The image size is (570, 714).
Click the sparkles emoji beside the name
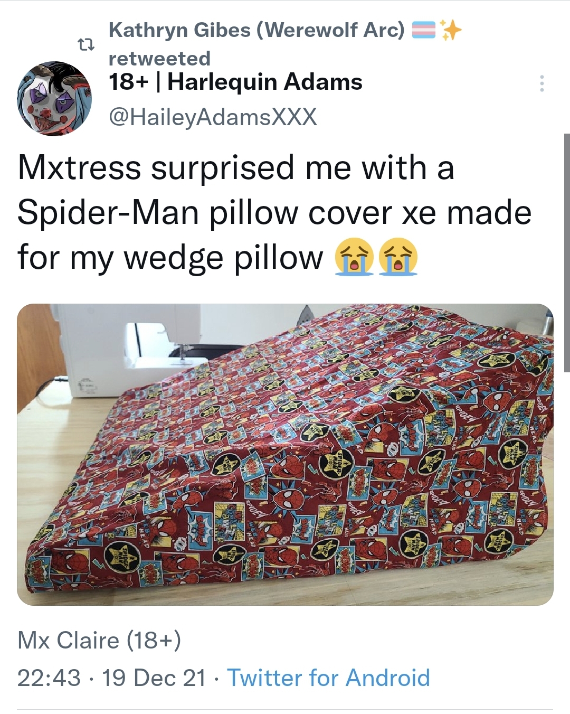coord(450,30)
